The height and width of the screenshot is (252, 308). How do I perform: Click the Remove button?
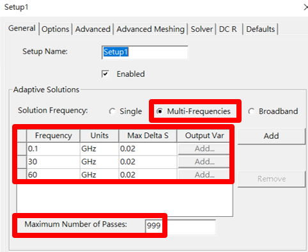tap(272, 179)
